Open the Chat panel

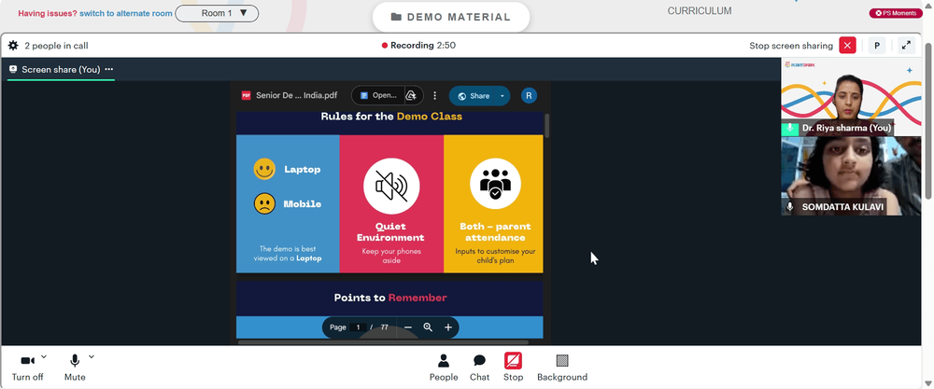click(479, 368)
